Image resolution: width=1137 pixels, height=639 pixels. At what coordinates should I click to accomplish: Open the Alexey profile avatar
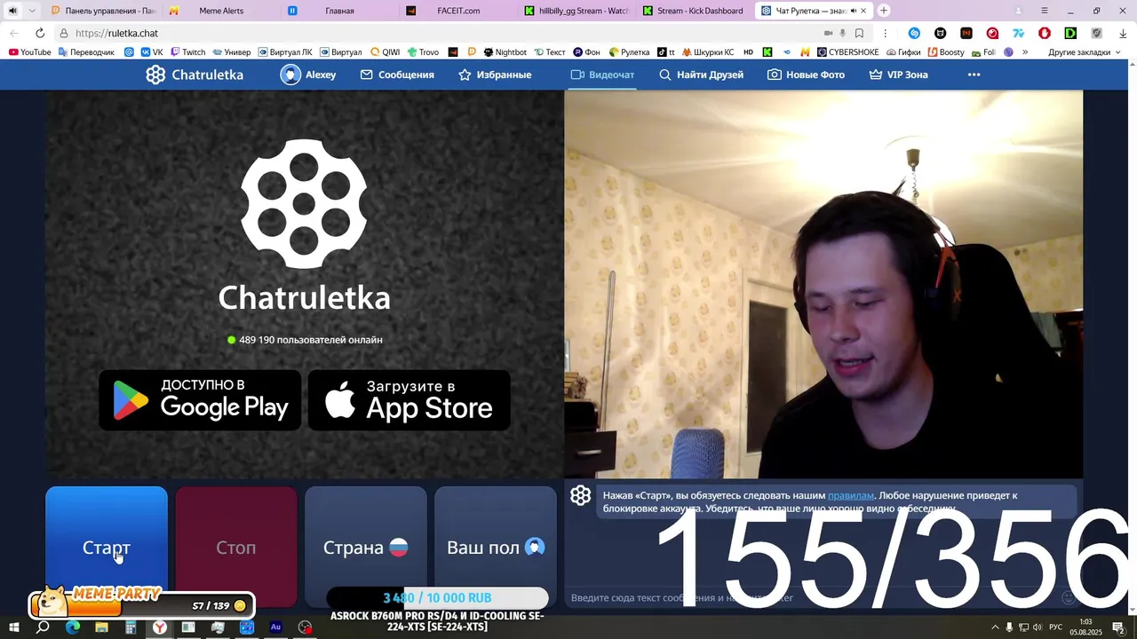coord(290,75)
